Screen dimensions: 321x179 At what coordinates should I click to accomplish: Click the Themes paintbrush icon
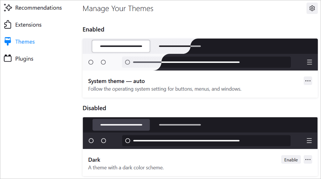point(8,42)
